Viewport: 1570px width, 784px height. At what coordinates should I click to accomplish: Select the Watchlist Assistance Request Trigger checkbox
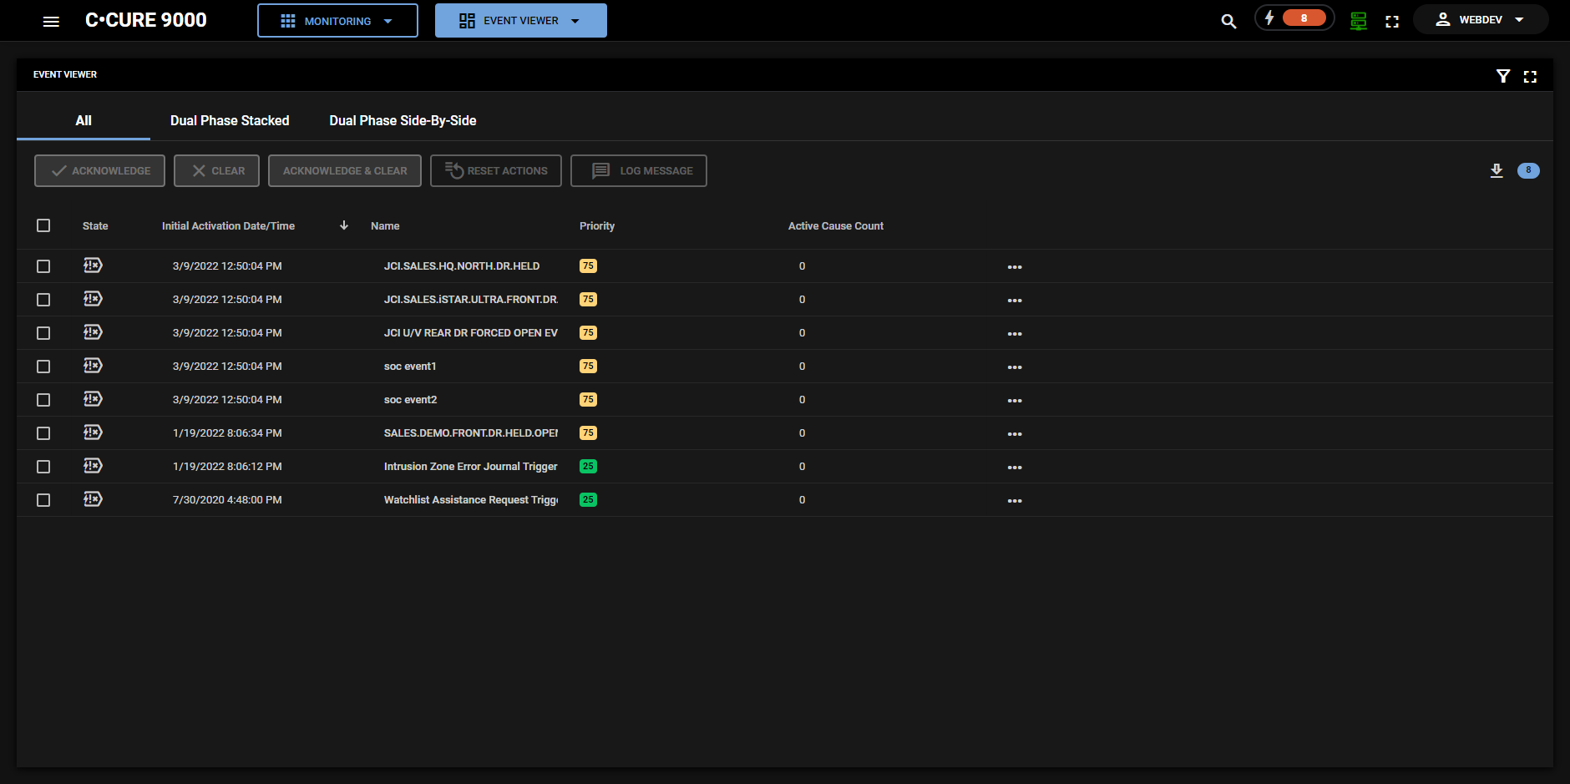point(43,499)
